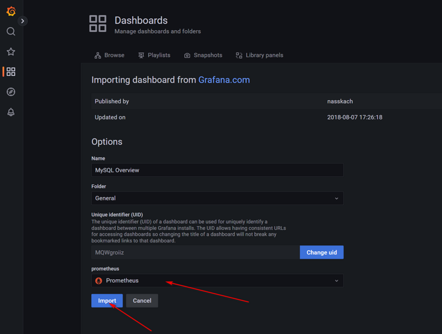Viewport: 442px width, 334px height.
Task: Open the search magnifier in sidebar
Action: pyautogui.click(x=11, y=31)
